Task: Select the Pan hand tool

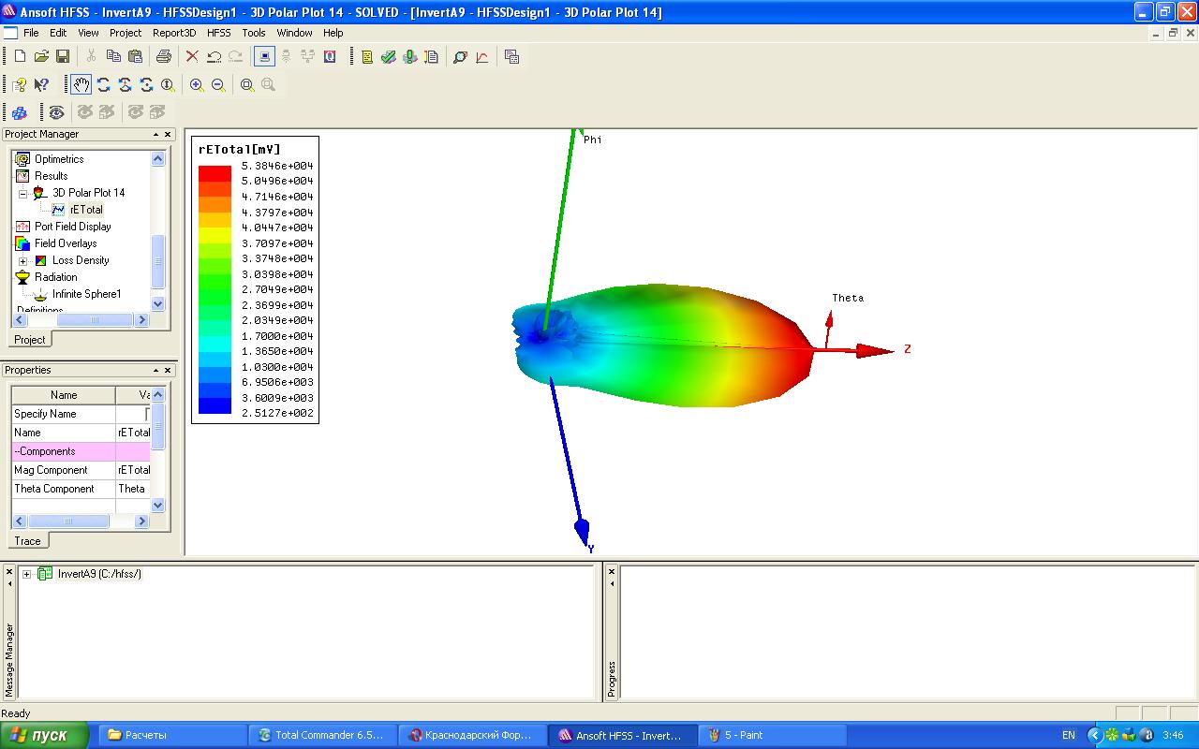Action: coord(81,85)
